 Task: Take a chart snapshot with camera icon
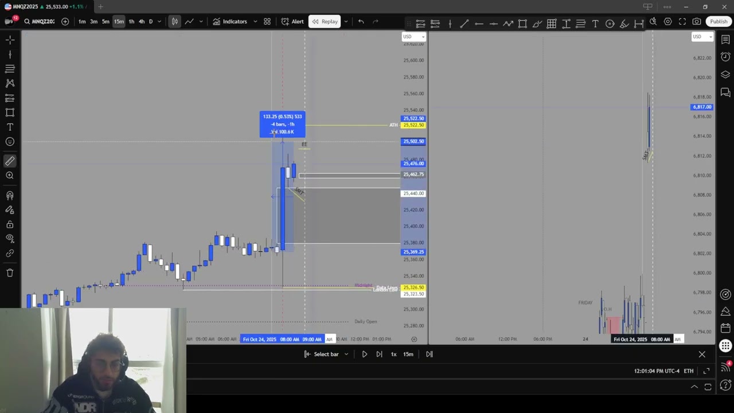pos(697,21)
